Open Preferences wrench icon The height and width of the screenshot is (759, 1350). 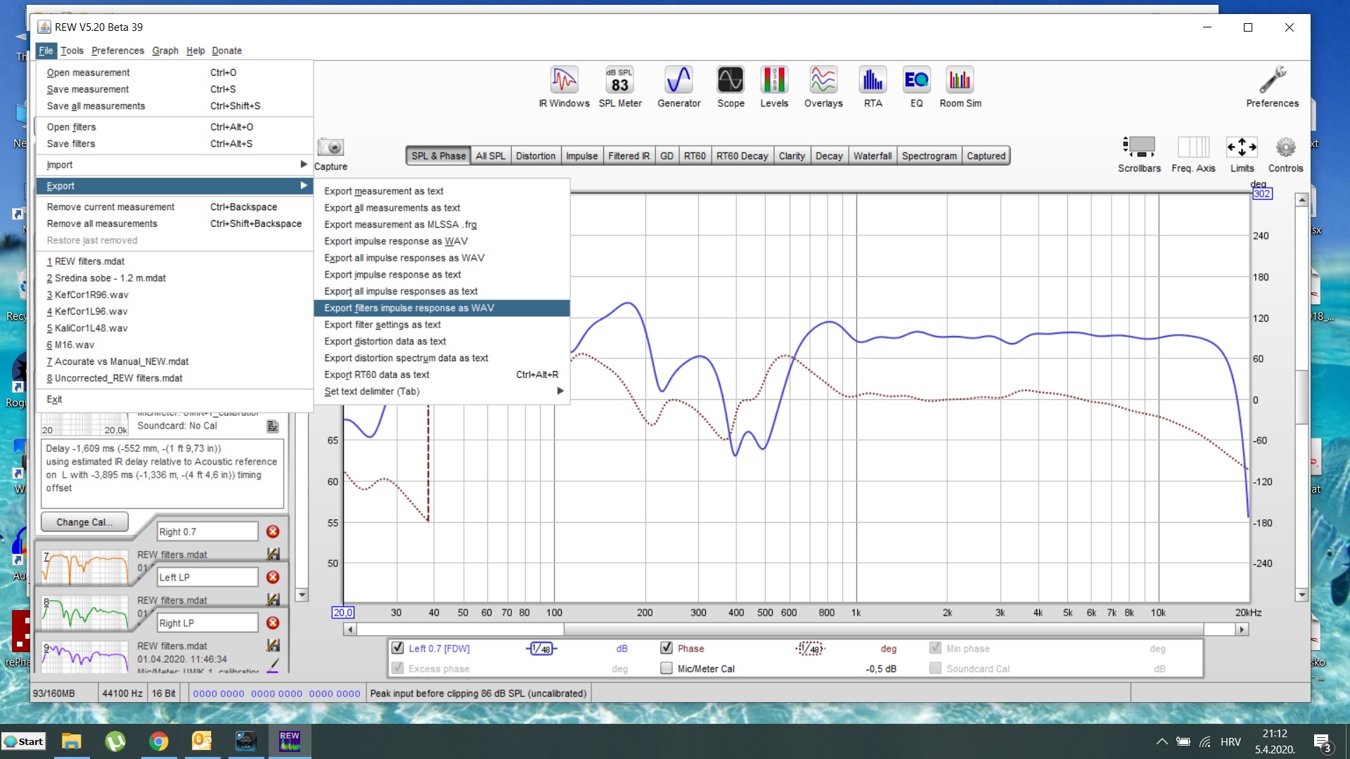point(1272,86)
